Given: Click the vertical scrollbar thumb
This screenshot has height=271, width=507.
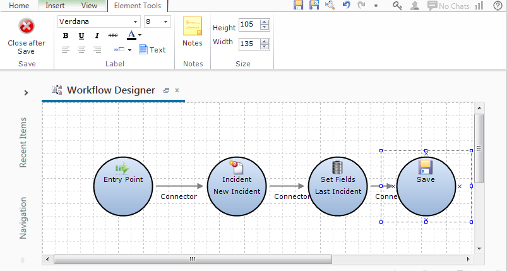Looking at the screenshot, I should point(479,148).
